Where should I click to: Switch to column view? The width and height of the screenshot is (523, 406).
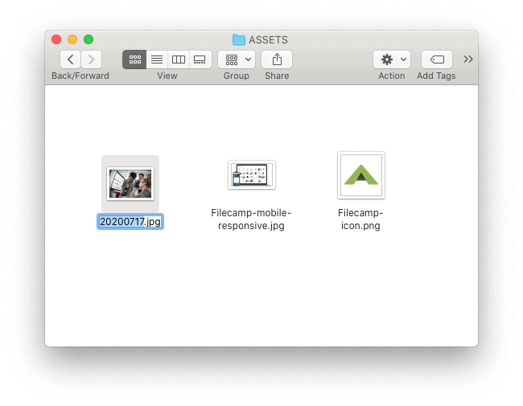(x=178, y=59)
